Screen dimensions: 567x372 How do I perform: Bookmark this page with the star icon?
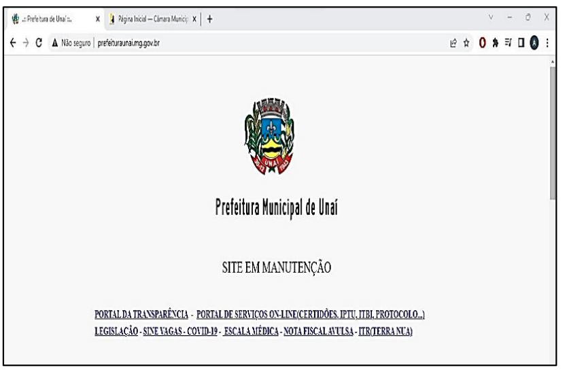pyautogui.click(x=466, y=43)
